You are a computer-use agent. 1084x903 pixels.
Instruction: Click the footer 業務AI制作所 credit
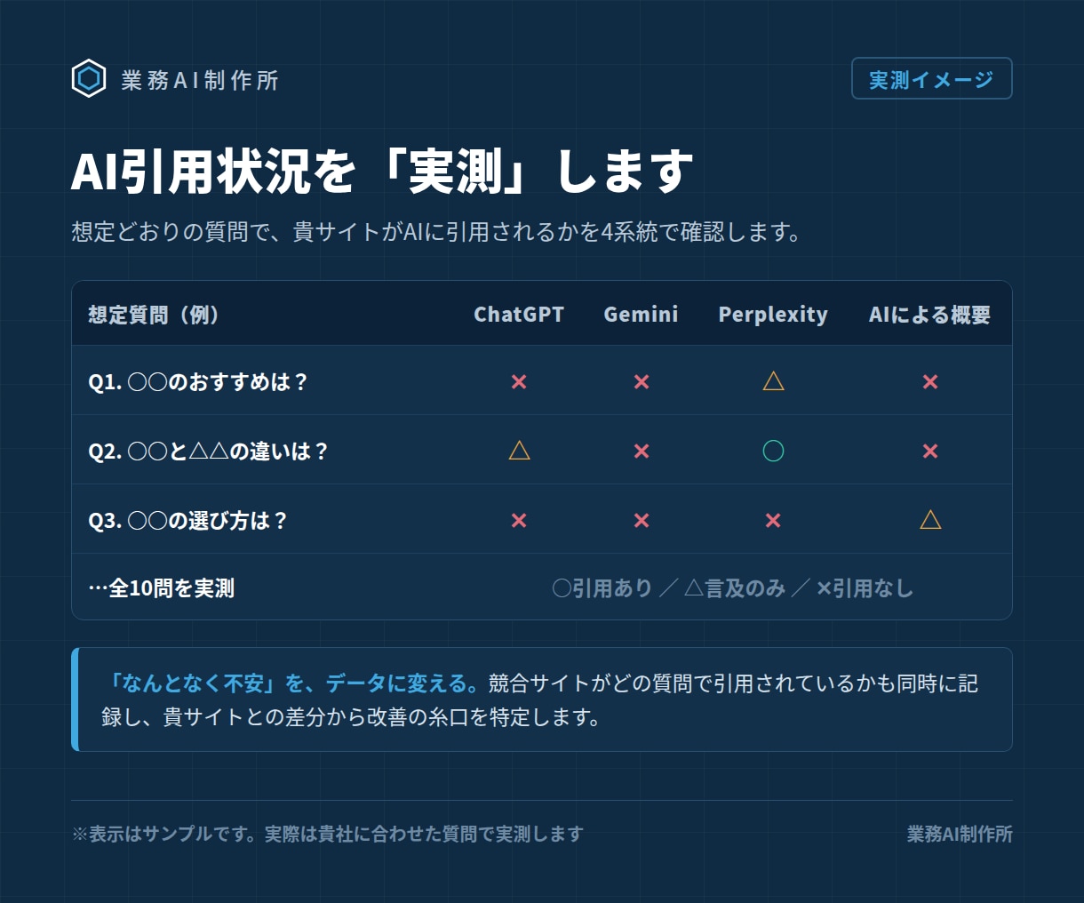pyautogui.click(x=960, y=834)
